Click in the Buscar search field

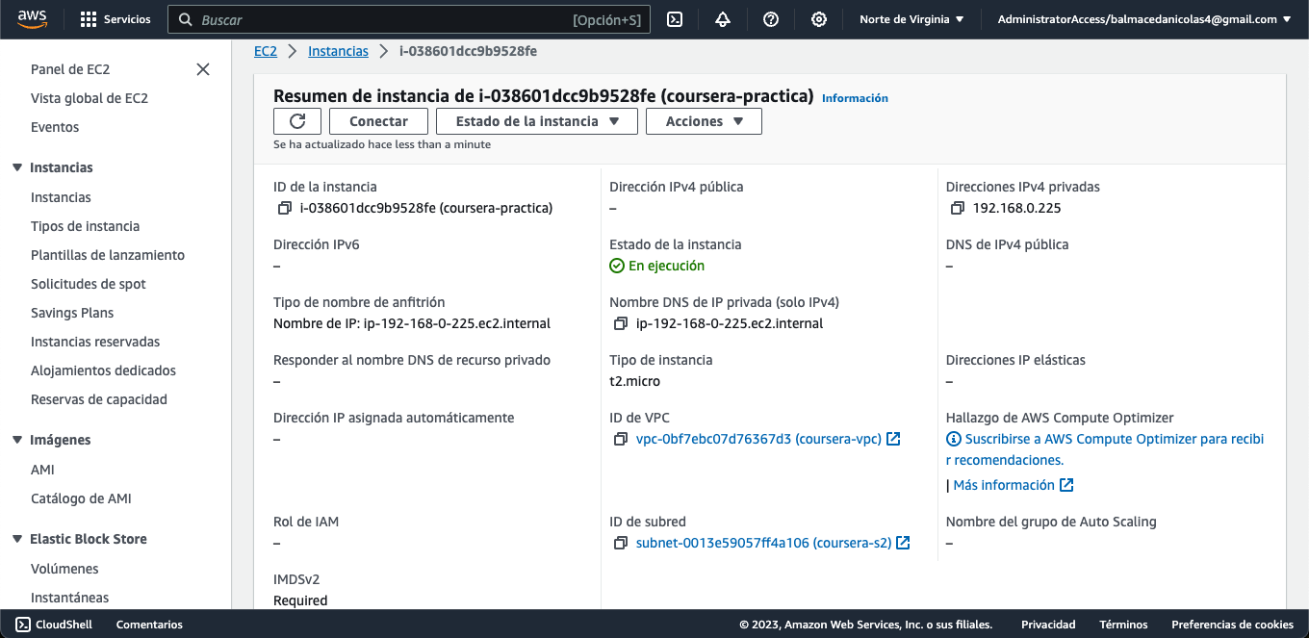[385, 19]
